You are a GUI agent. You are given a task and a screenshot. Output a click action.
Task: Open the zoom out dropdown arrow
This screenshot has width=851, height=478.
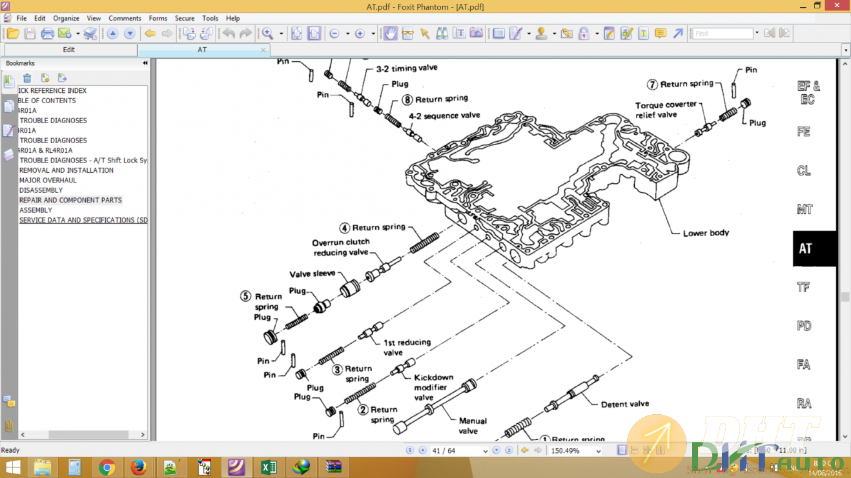347,34
